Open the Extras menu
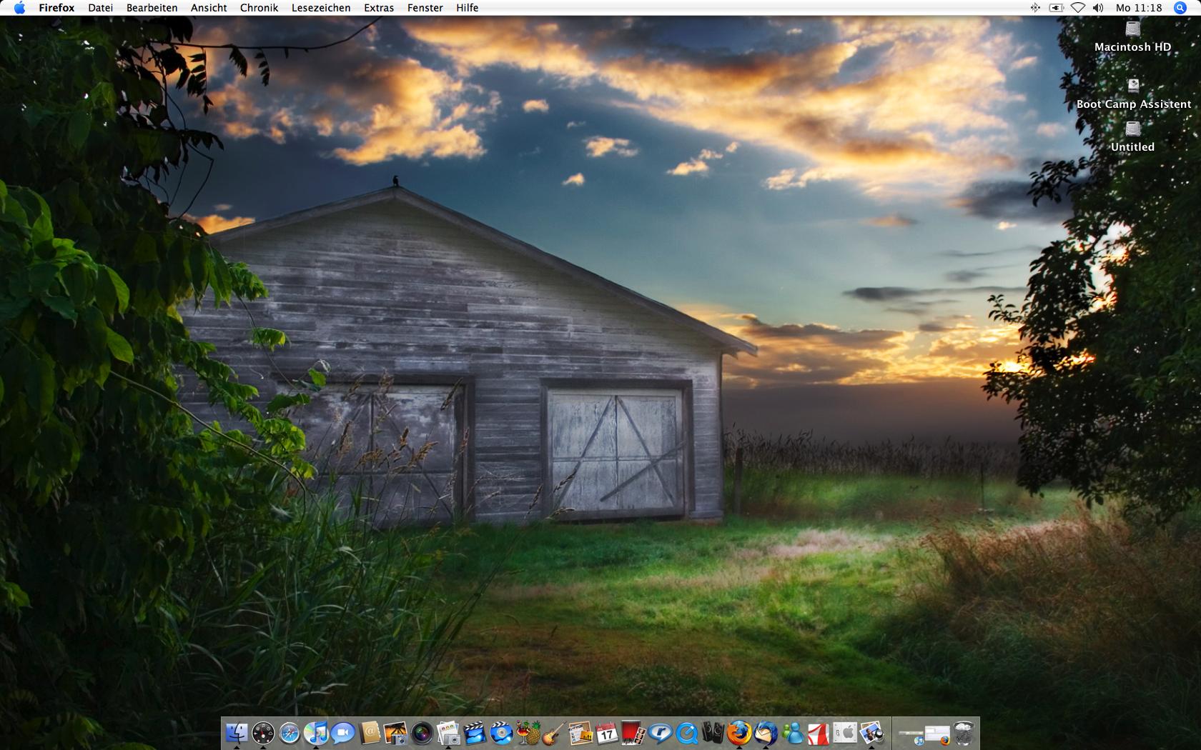This screenshot has height=750, width=1201. pyautogui.click(x=379, y=8)
